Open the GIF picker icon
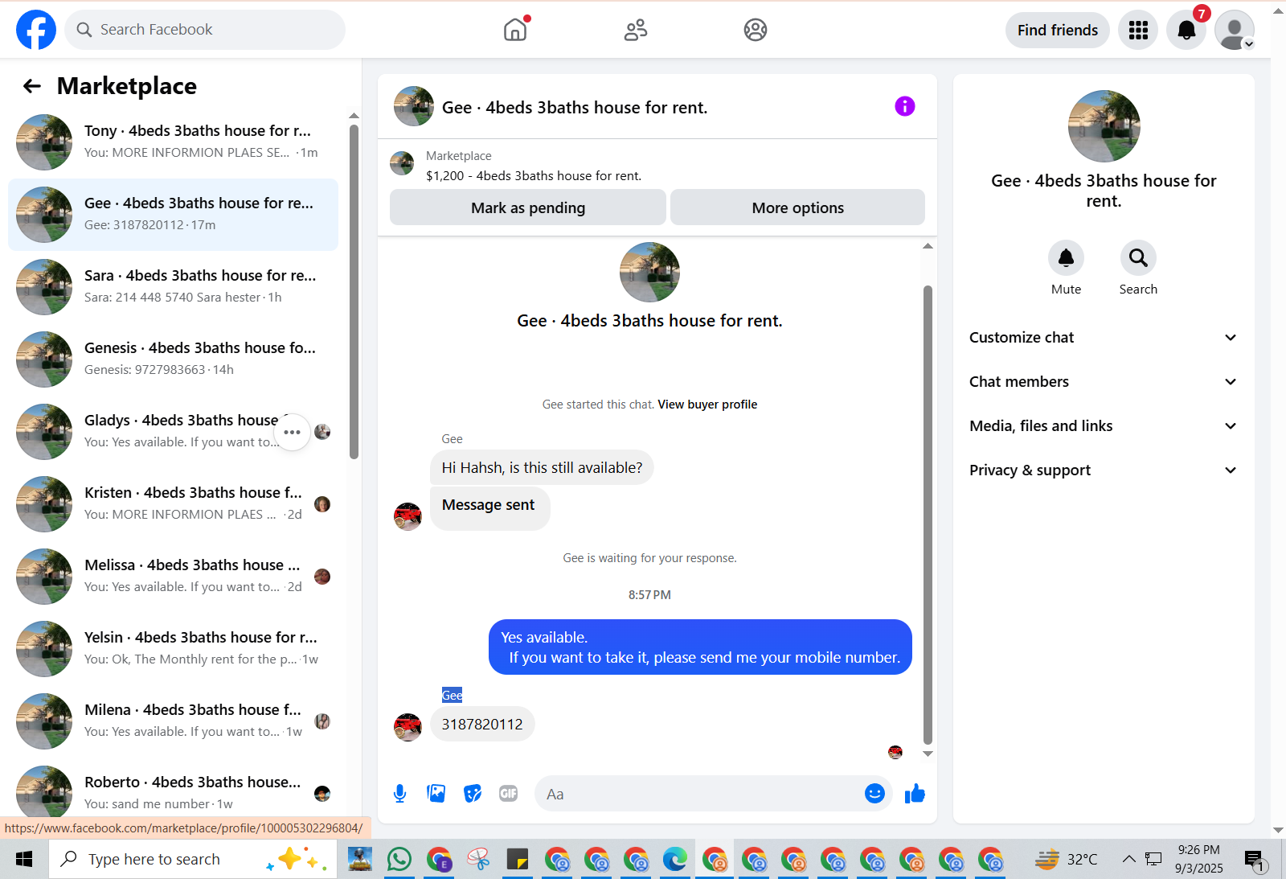The height and width of the screenshot is (879, 1286). (509, 794)
